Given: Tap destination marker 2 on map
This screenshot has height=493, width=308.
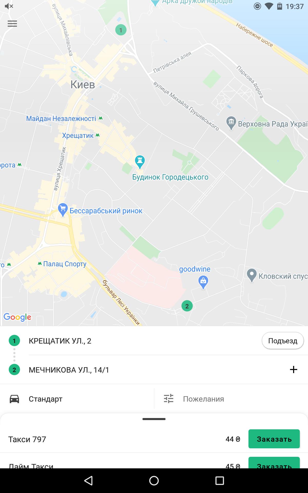Looking at the screenshot, I should coord(187,306).
